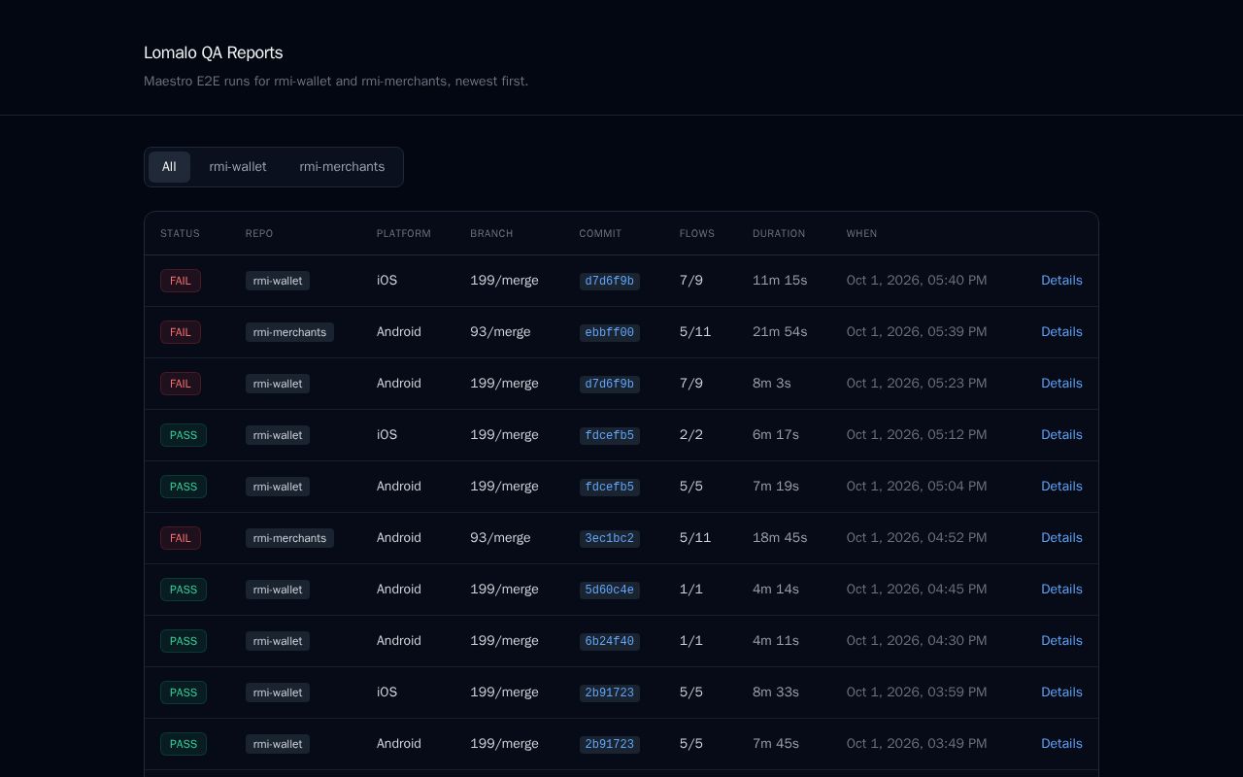Click commit hash ebbff00
The height and width of the screenshot is (777, 1243).
click(x=610, y=332)
